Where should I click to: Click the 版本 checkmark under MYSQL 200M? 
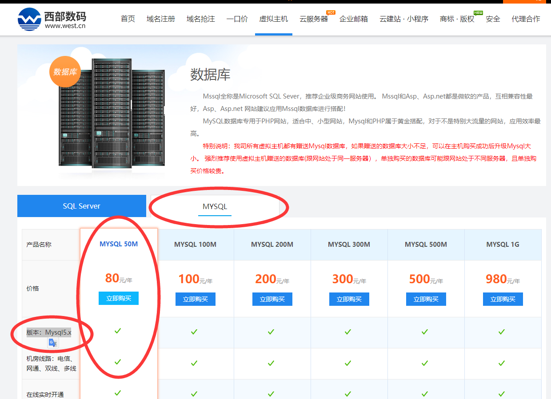(271, 332)
